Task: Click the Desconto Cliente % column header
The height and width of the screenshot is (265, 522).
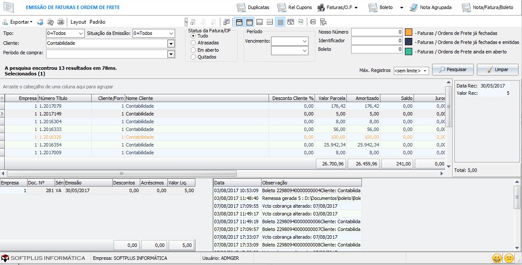Action: (292, 98)
